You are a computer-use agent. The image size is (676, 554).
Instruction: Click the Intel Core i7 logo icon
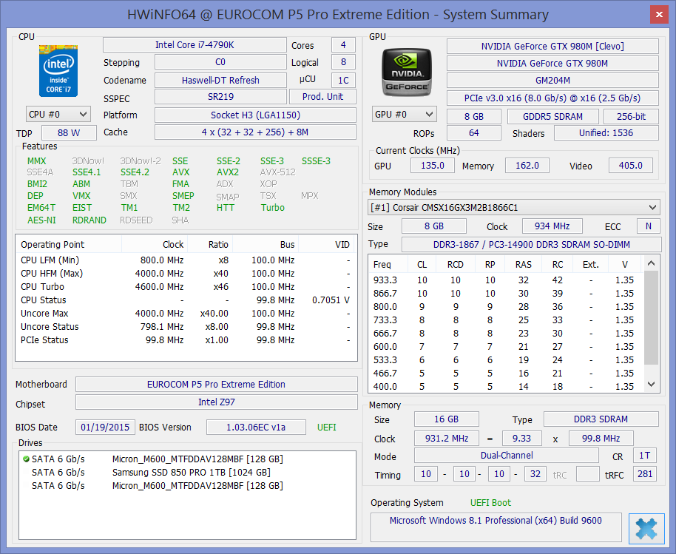tap(58, 71)
